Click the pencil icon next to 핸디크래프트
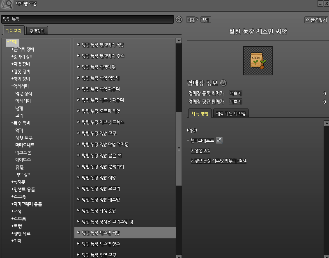Viewport: 329px width, 258px height. pyautogui.click(x=219, y=140)
